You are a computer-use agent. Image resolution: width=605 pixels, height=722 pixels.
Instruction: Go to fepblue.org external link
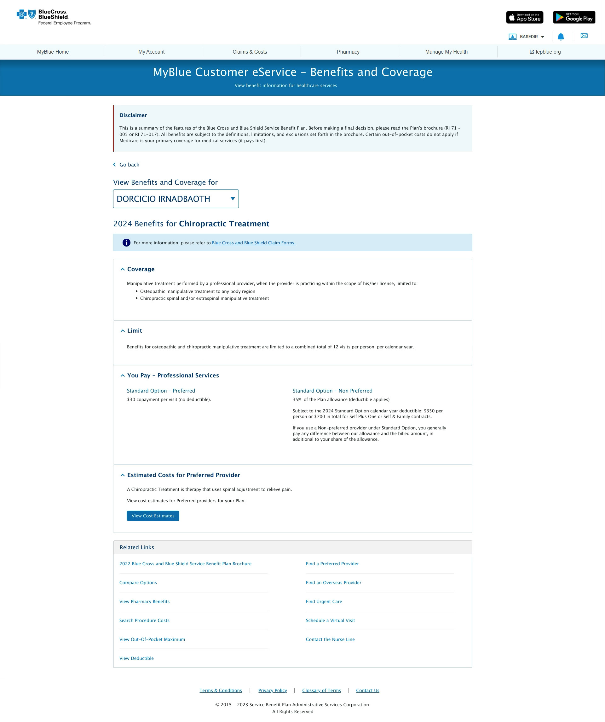[x=545, y=52]
